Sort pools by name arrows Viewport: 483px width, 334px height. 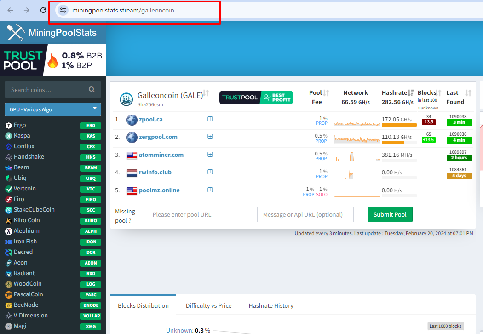click(206, 93)
